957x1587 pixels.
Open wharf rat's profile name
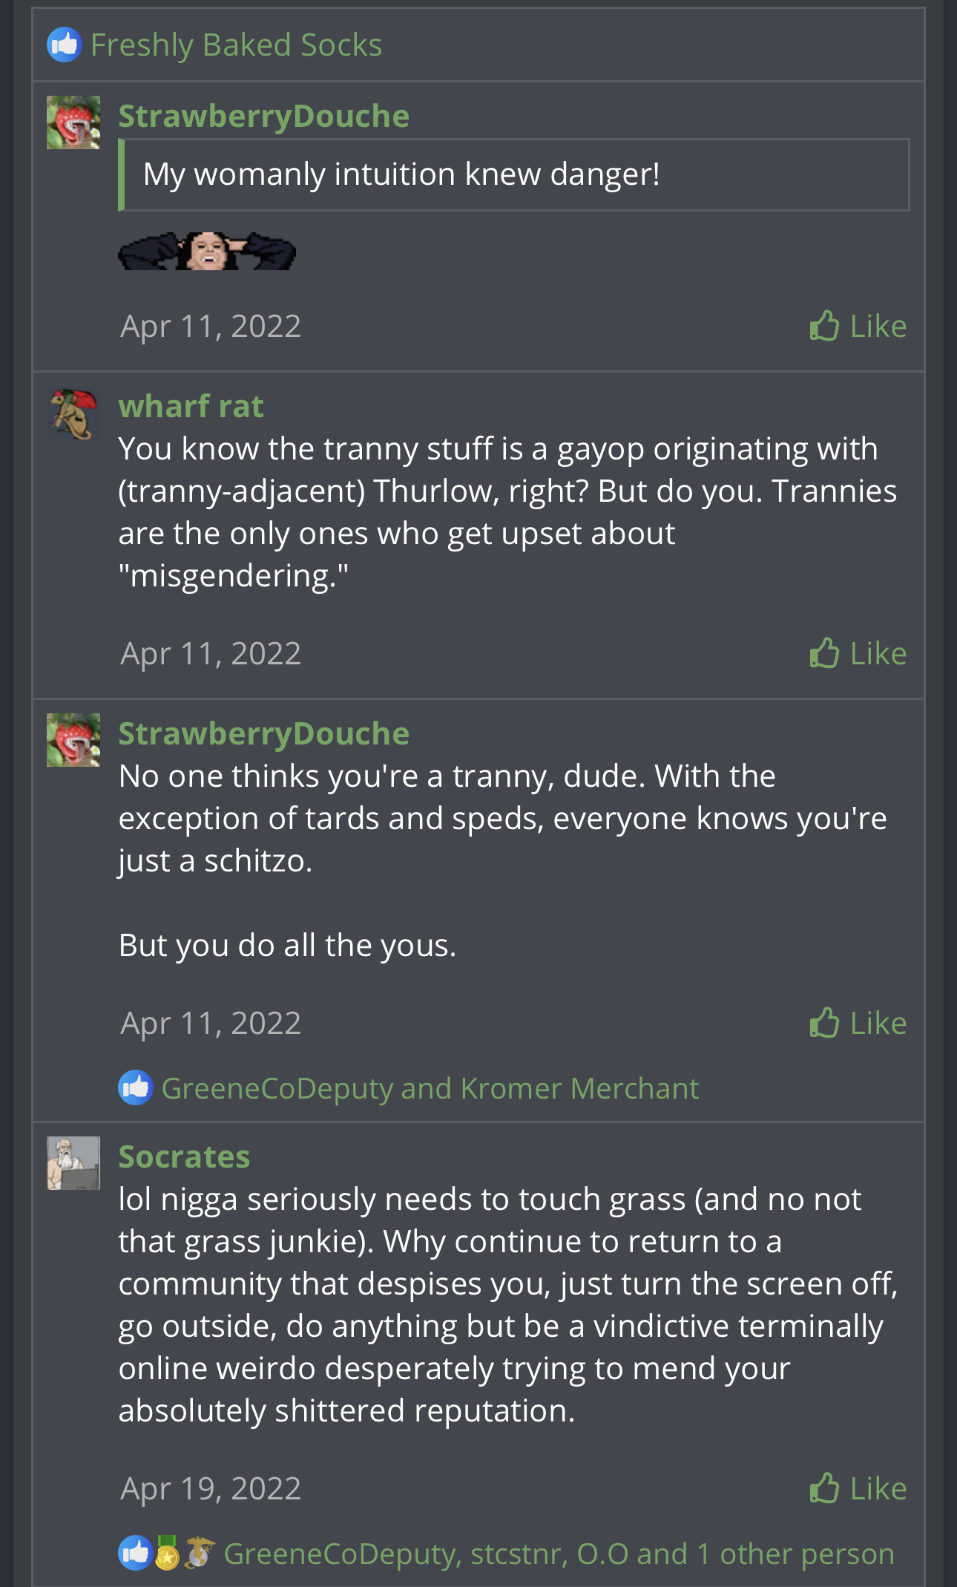coord(191,407)
